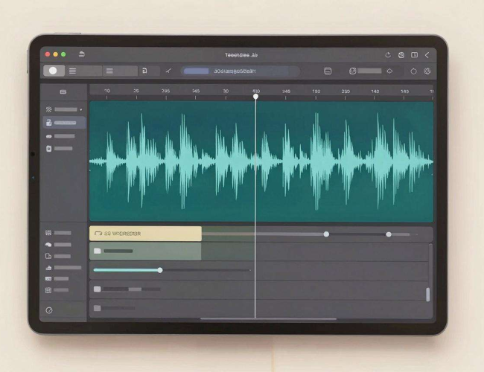Click the green folder track below the yellow clip
This screenshot has width=484, height=372.
click(145, 251)
